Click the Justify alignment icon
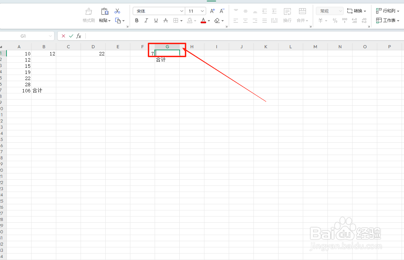This screenshot has width=404, height=260. [x=265, y=21]
